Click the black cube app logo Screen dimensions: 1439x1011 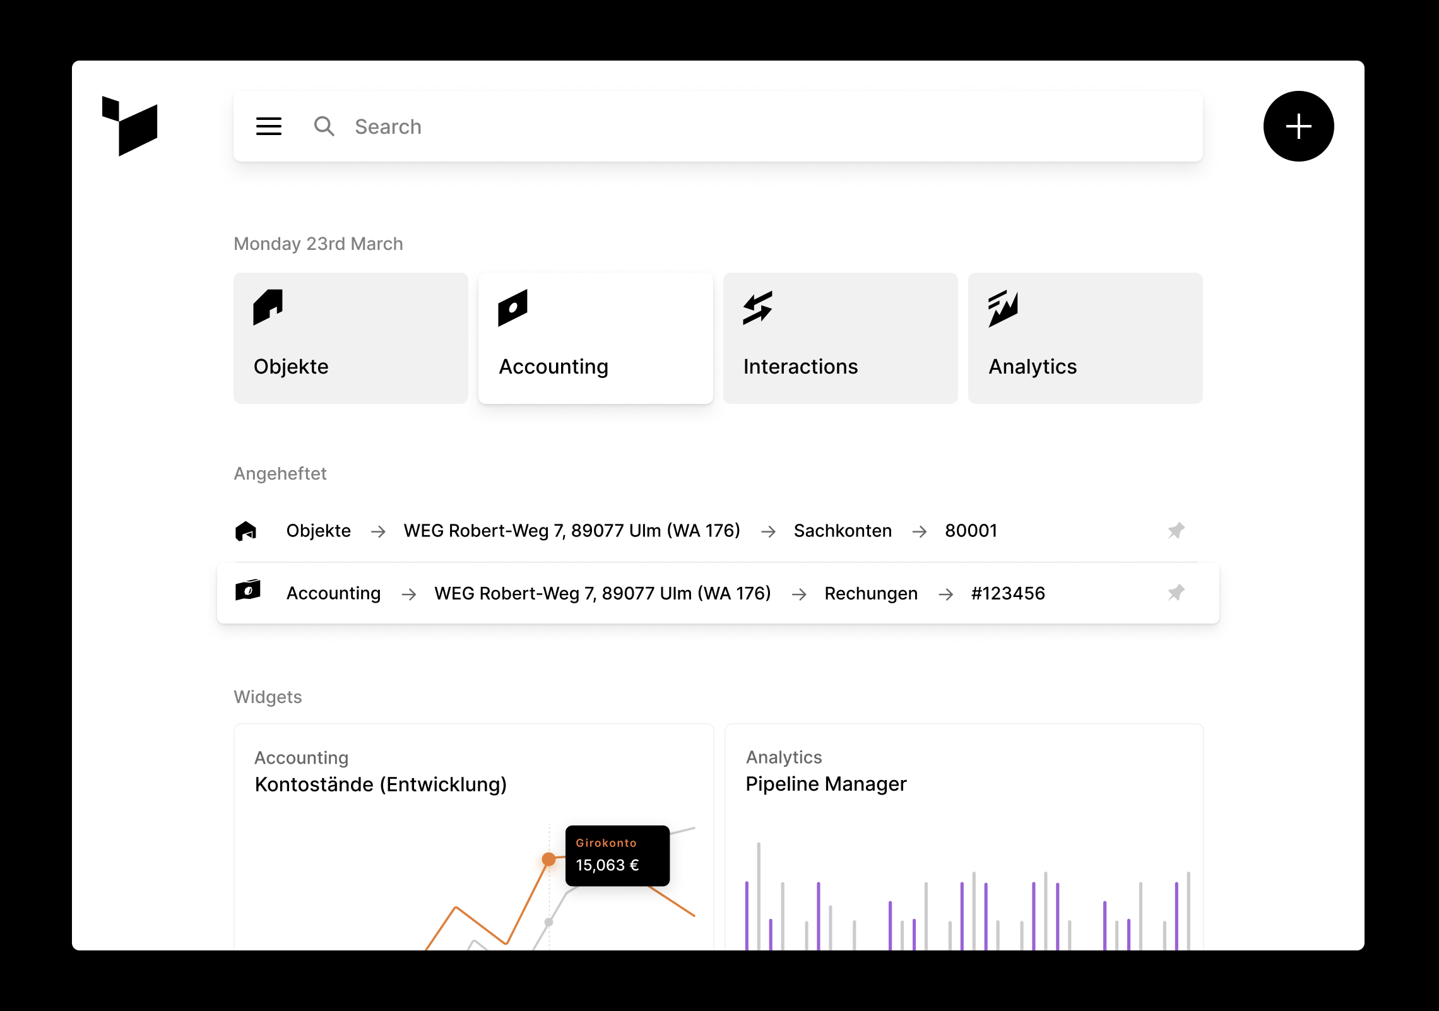(129, 126)
